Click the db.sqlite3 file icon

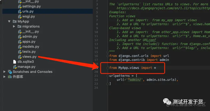15,62
